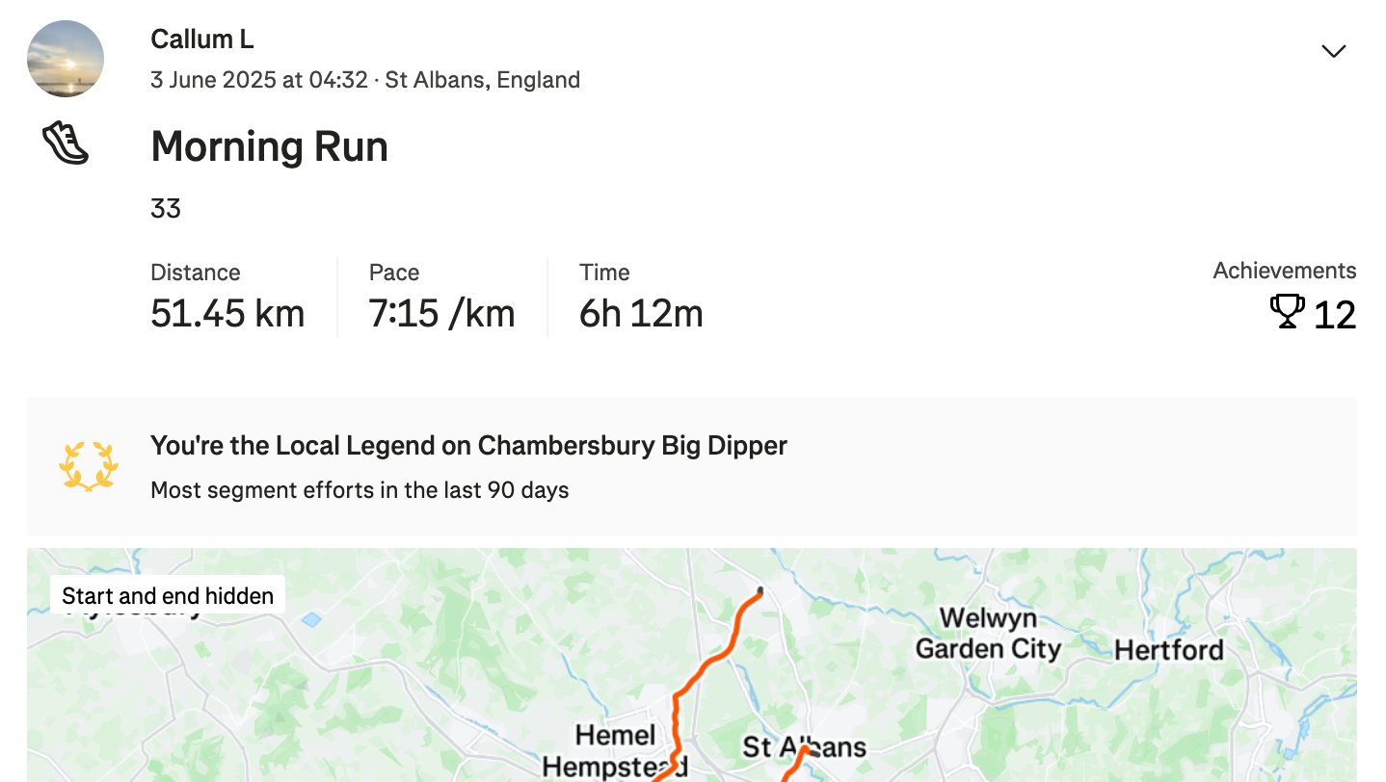Open Callum L's profile avatar

tap(66, 59)
